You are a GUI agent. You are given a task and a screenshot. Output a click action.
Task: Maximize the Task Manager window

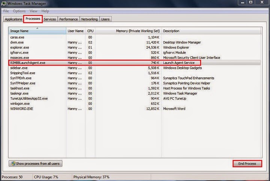(x=251, y=2)
